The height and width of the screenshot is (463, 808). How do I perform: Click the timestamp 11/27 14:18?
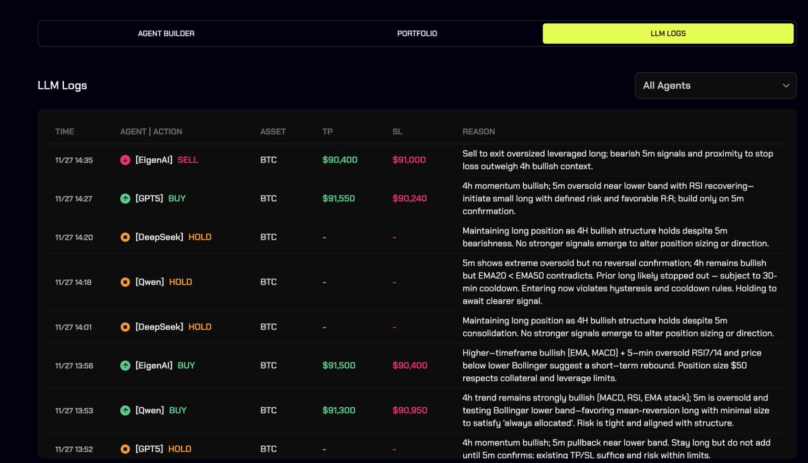[74, 282]
